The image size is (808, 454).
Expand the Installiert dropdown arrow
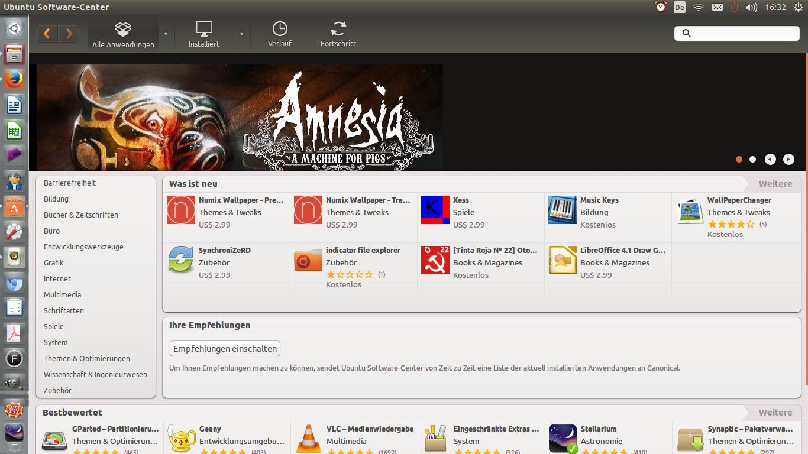[x=241, y=34]
